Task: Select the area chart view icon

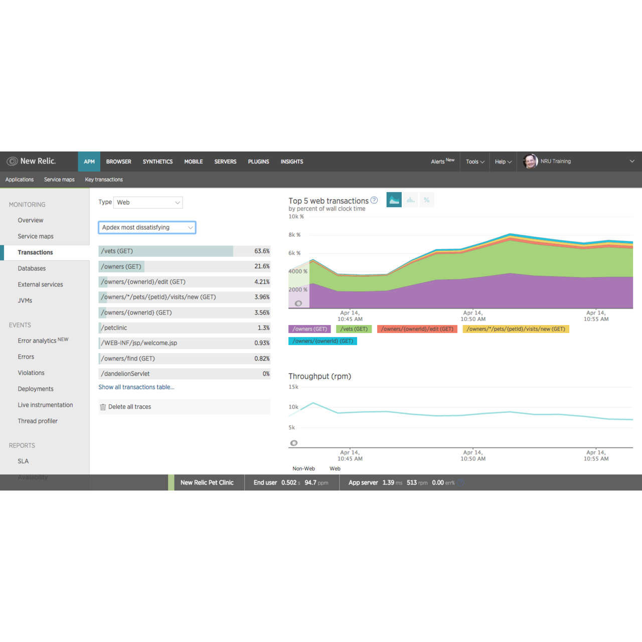Action: point(394,200)
